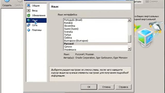This screenshot has width=165, height=93.
Task: Click the language list scrollbar thumb
Action: coord(129,39)
